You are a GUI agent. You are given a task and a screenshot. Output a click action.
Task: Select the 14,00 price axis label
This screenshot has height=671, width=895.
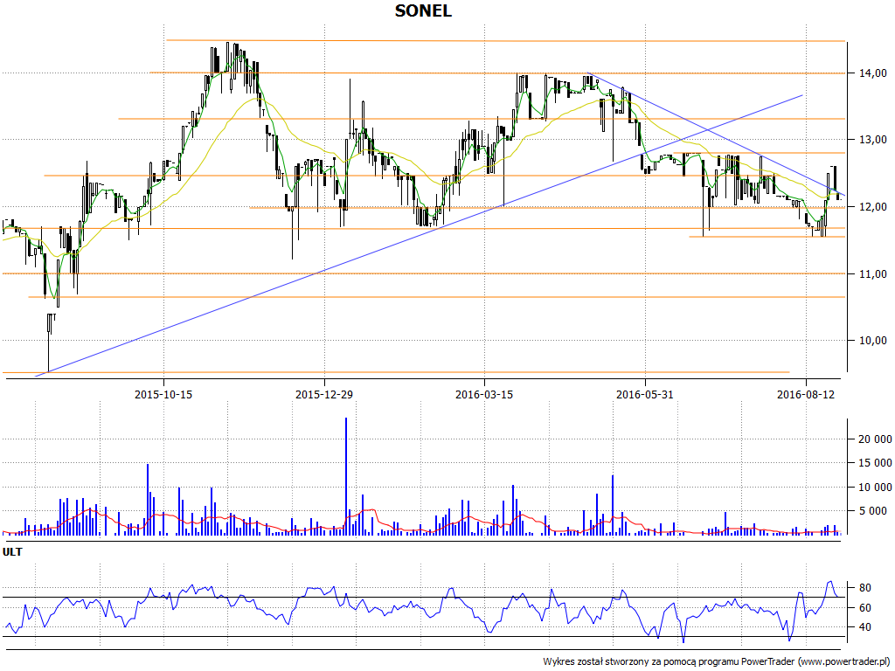click(873, 73)
